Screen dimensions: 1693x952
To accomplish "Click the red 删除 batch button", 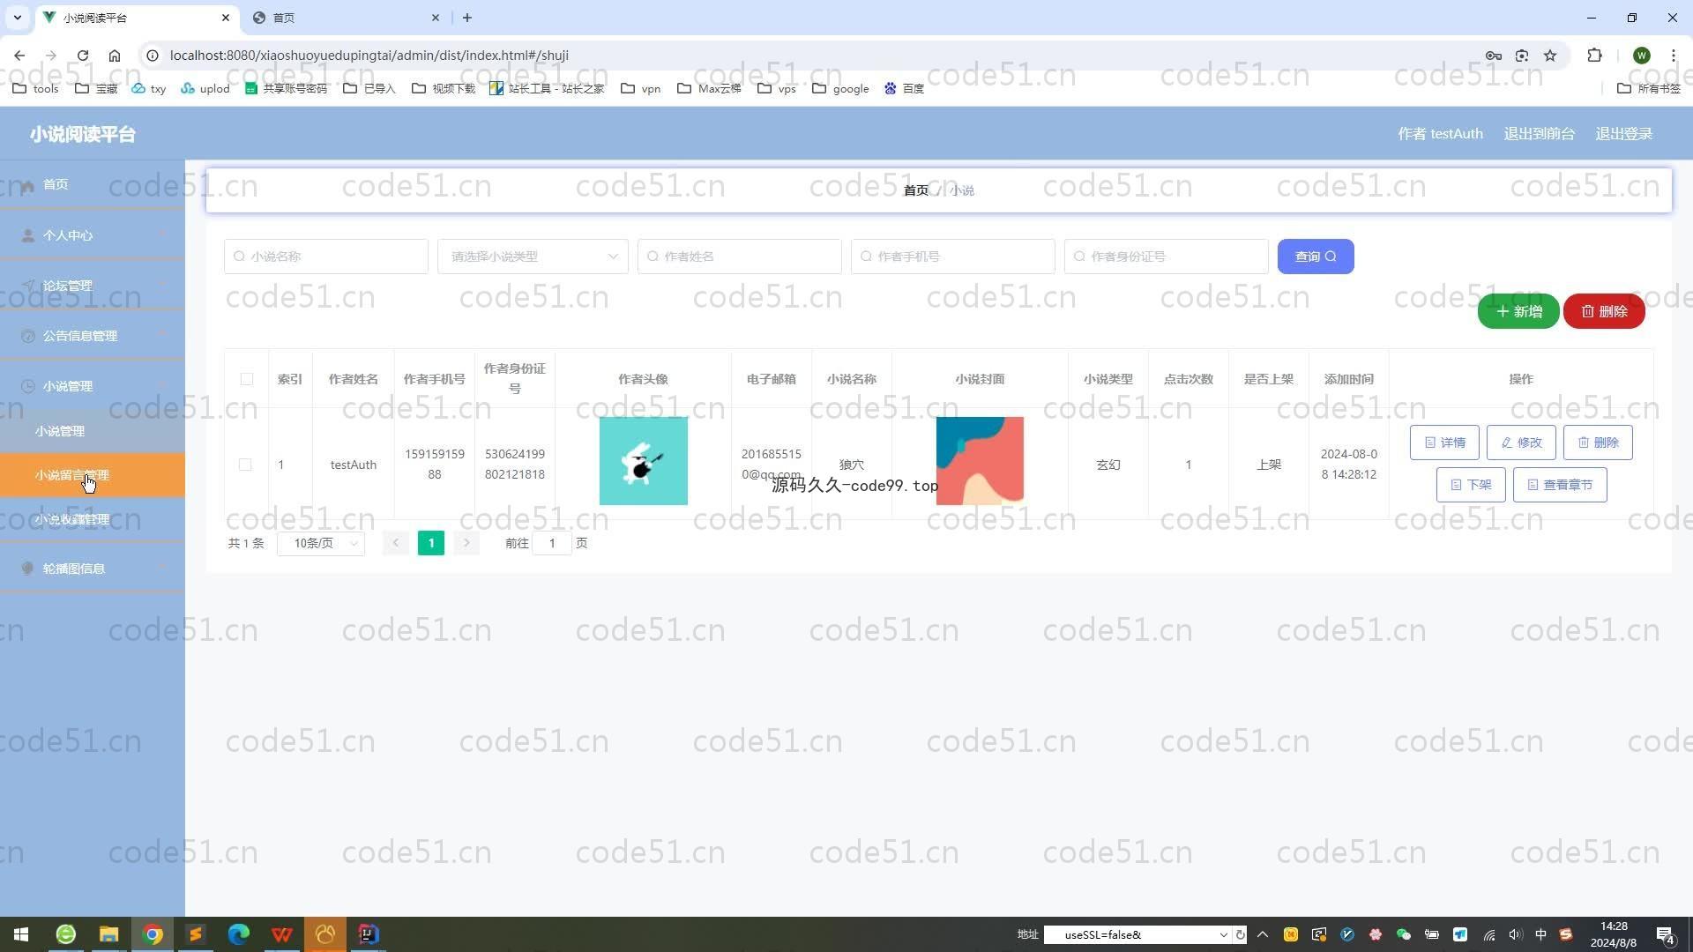I will coord(1604,311).
